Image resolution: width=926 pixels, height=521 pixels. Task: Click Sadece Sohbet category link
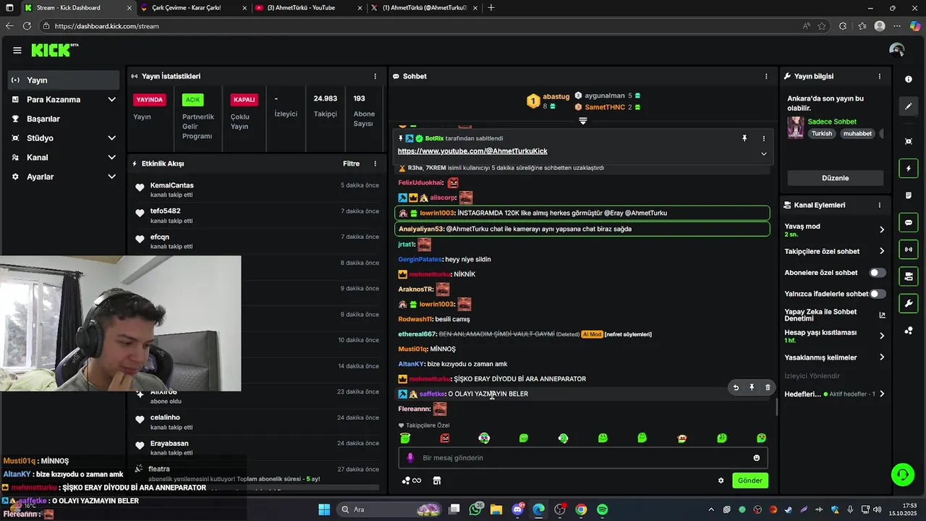coord(832,122)
